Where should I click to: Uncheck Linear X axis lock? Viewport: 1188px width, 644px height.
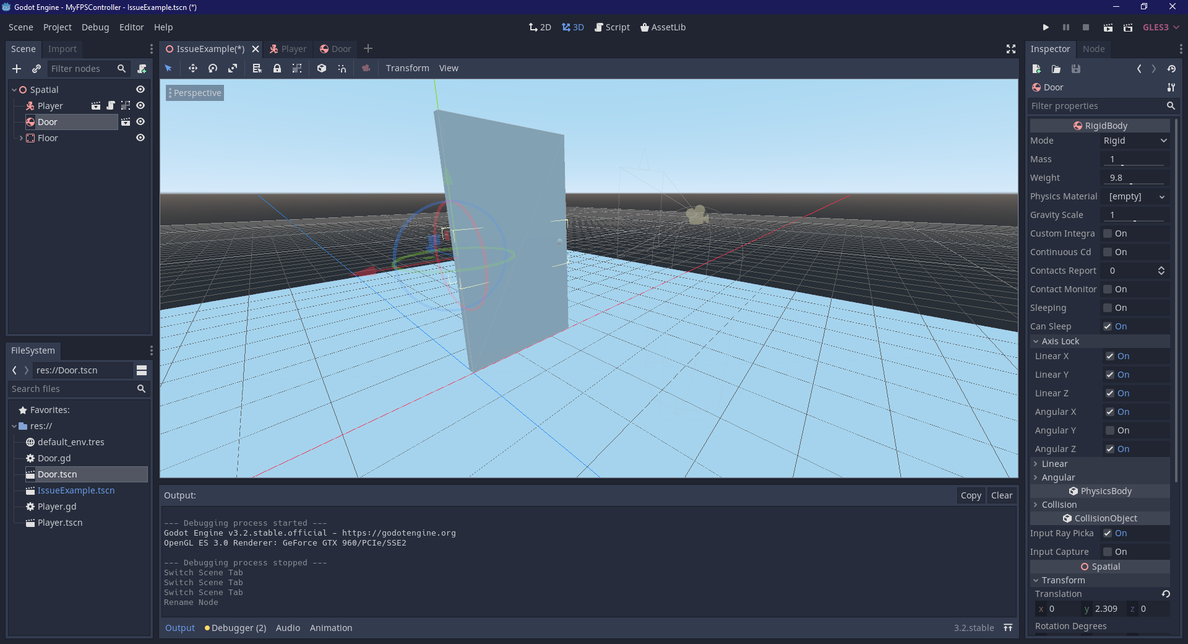(1110, 356)
